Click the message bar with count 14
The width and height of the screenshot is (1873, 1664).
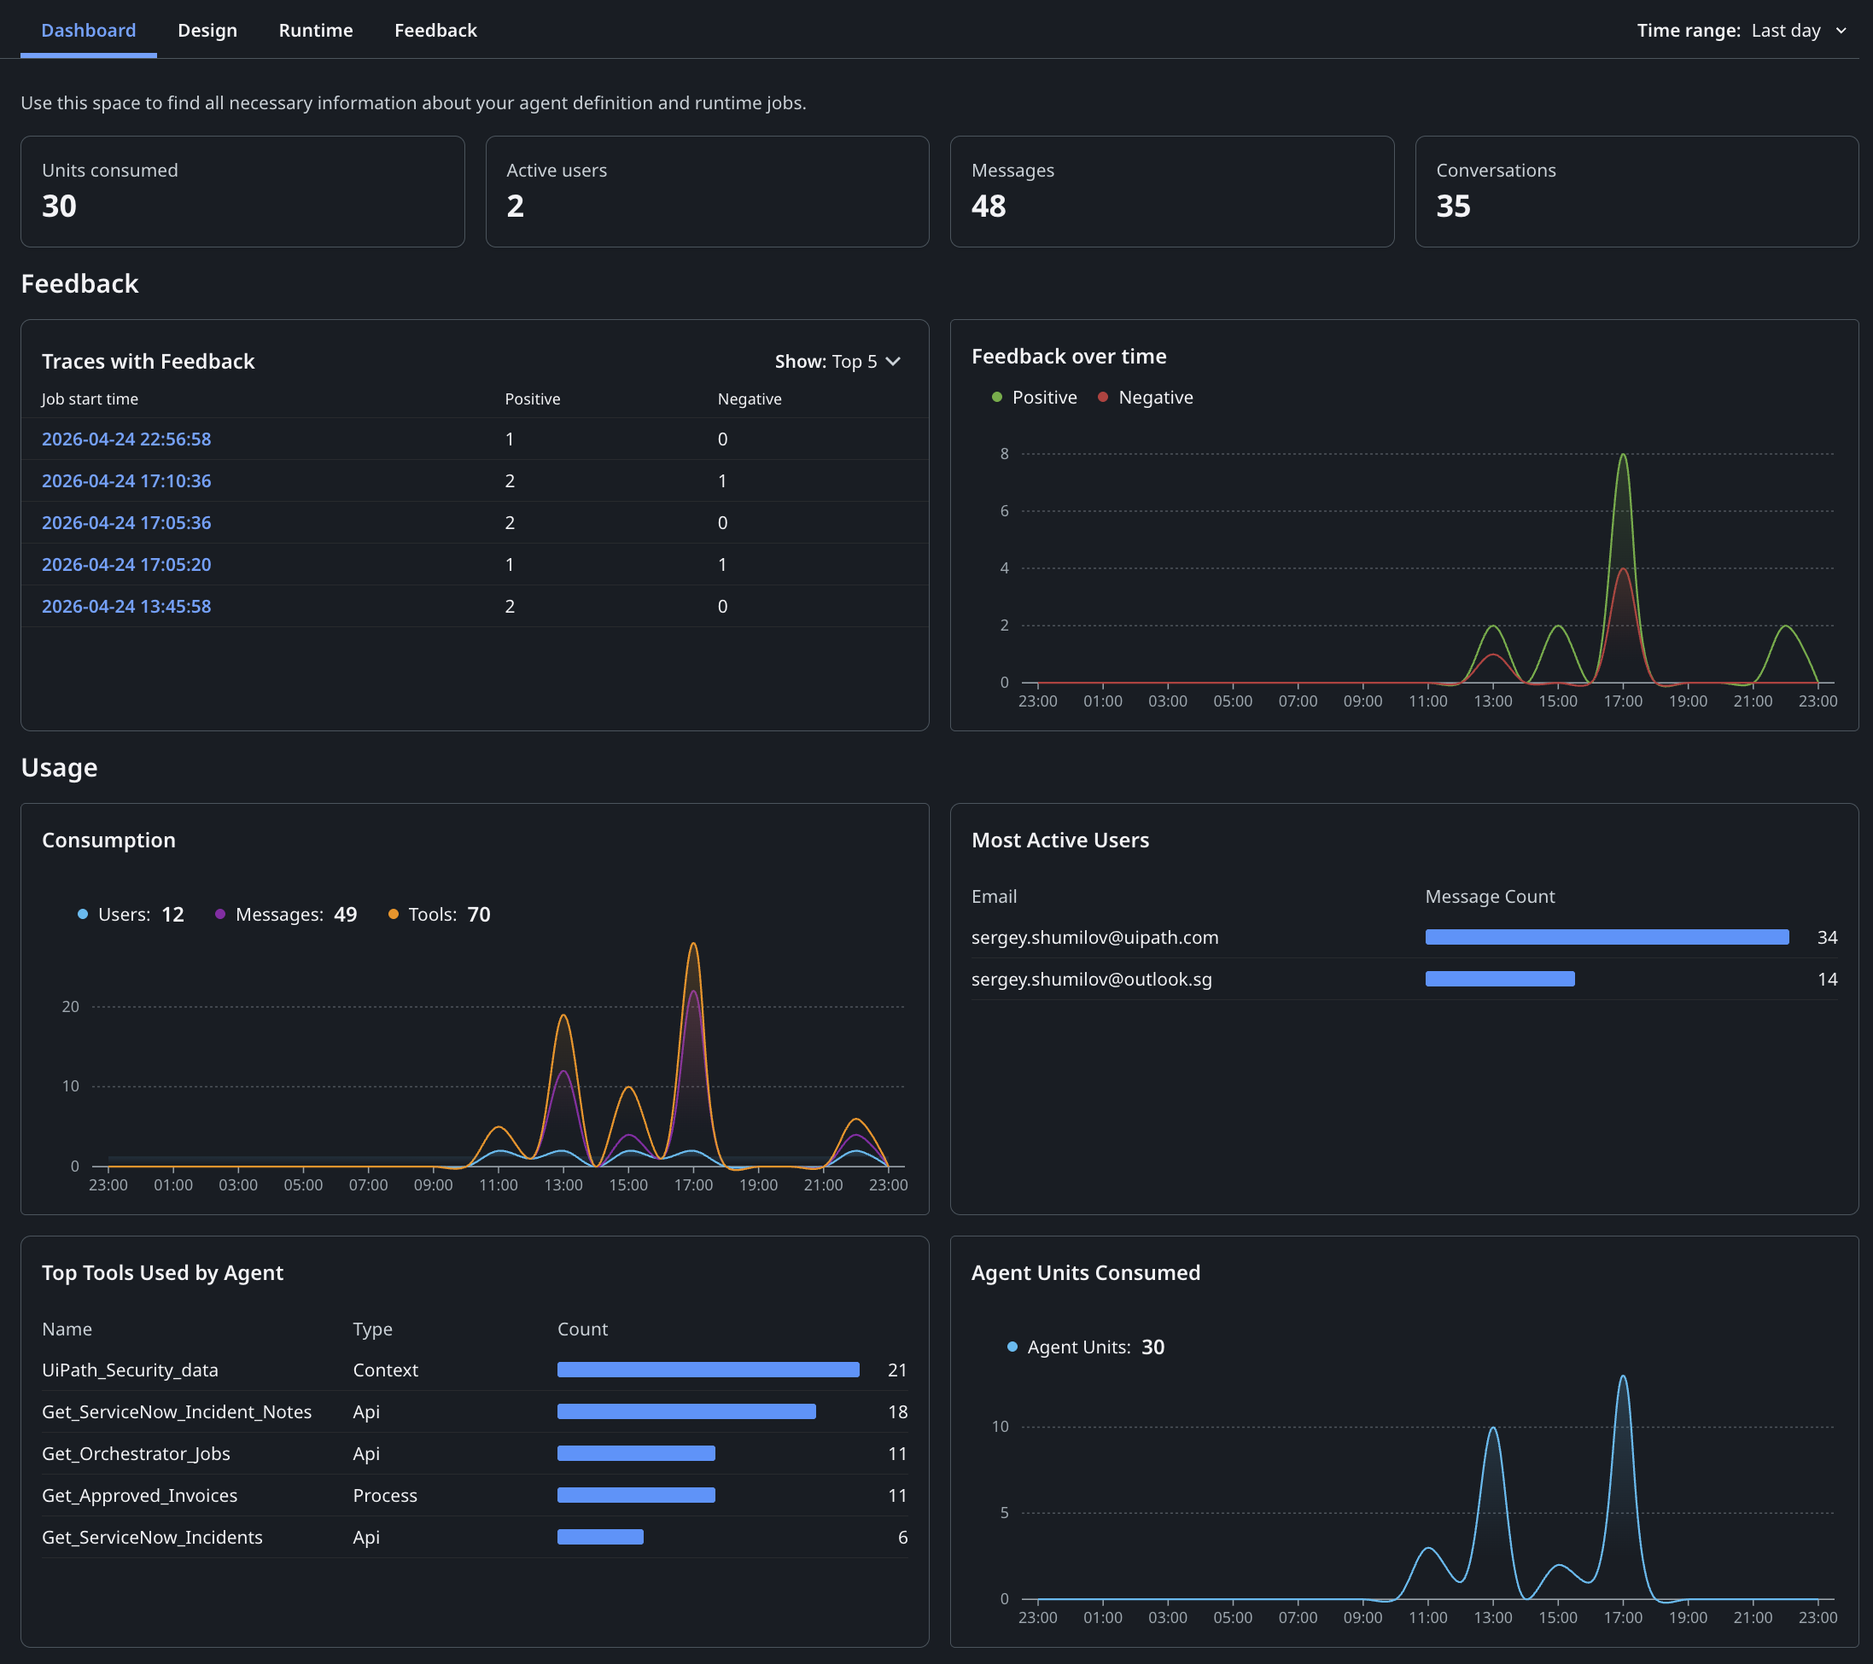(1500, 979)
